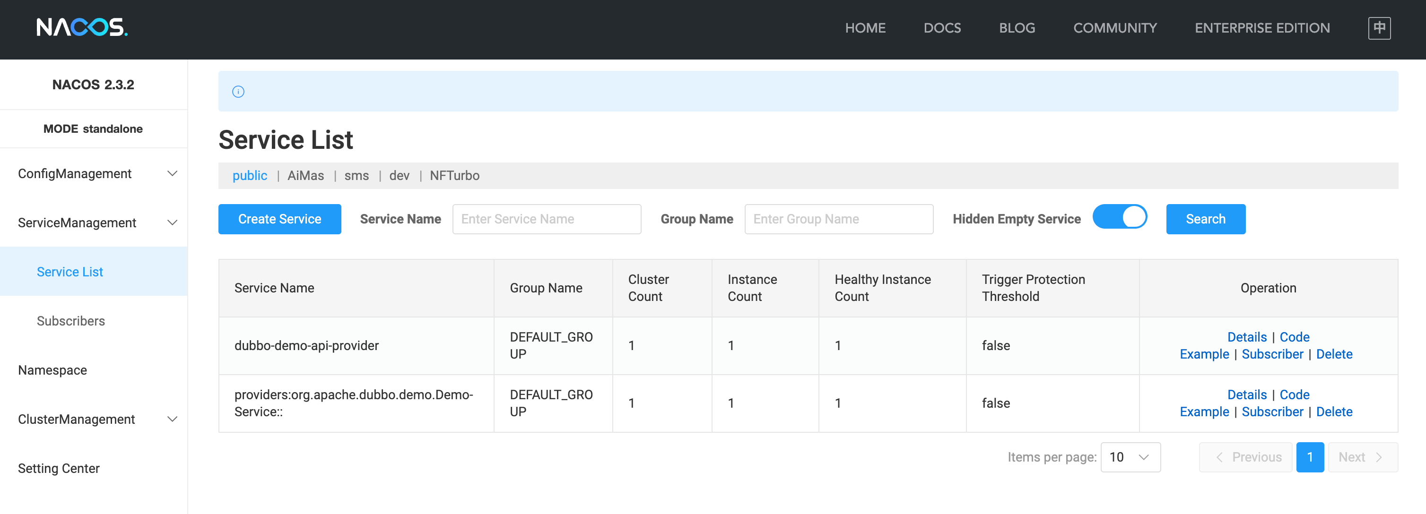Image resolution: width=1426 pixels, height=514 pixels.
Task: Click false threshold in dubbo-demo-api-provider row
Action: click(995, 346)
